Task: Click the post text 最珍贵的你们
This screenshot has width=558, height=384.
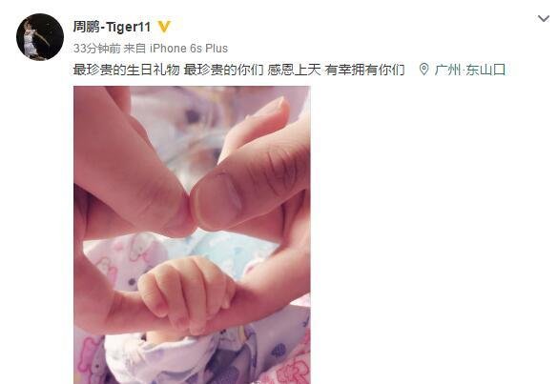Action: 223,70
